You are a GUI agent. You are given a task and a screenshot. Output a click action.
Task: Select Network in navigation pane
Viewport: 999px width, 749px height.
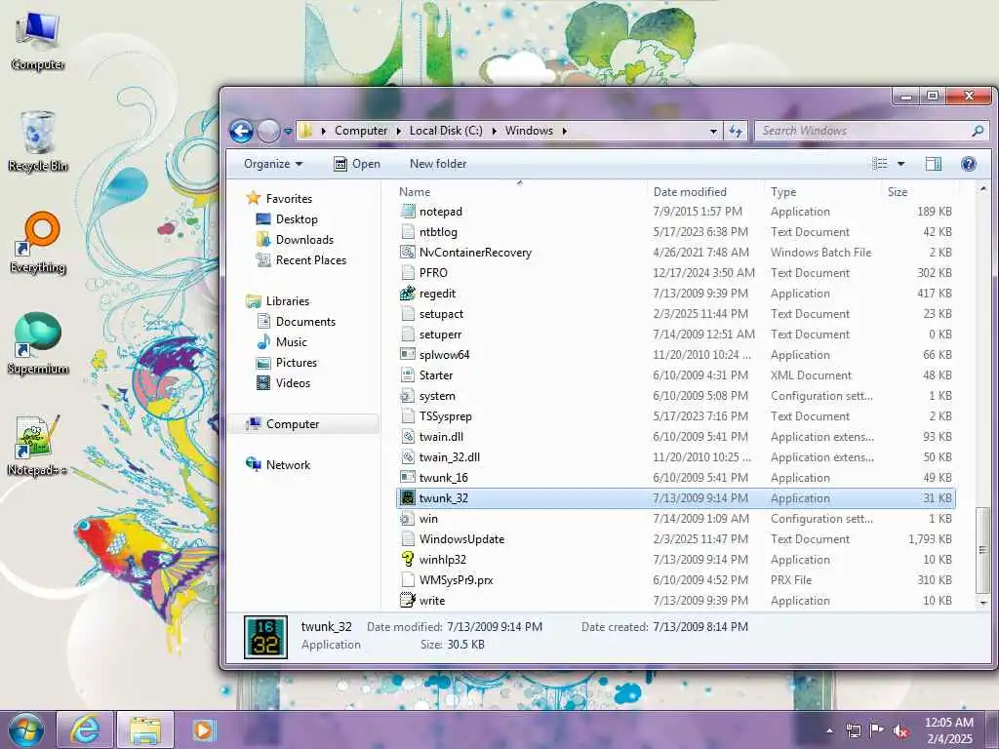(278, 465)
